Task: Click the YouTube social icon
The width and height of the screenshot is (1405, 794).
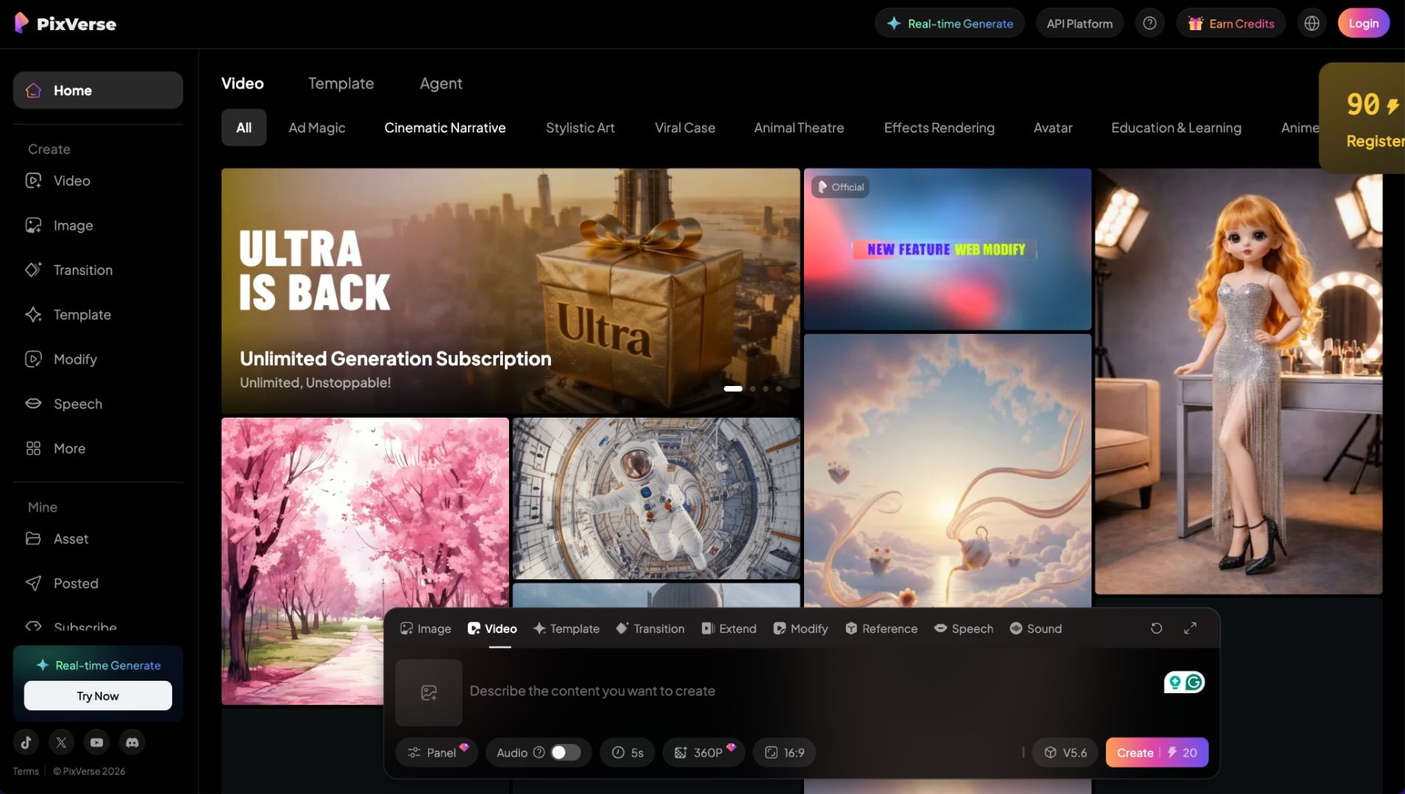Action: pyautogui.click(x=97, y=743)
